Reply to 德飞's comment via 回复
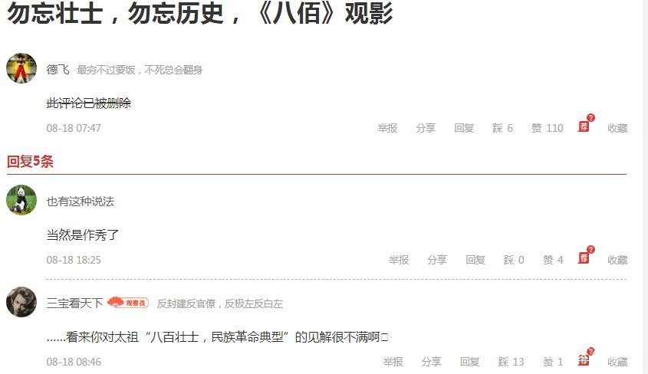Viewport: 648px width, 374px height. 464,128
